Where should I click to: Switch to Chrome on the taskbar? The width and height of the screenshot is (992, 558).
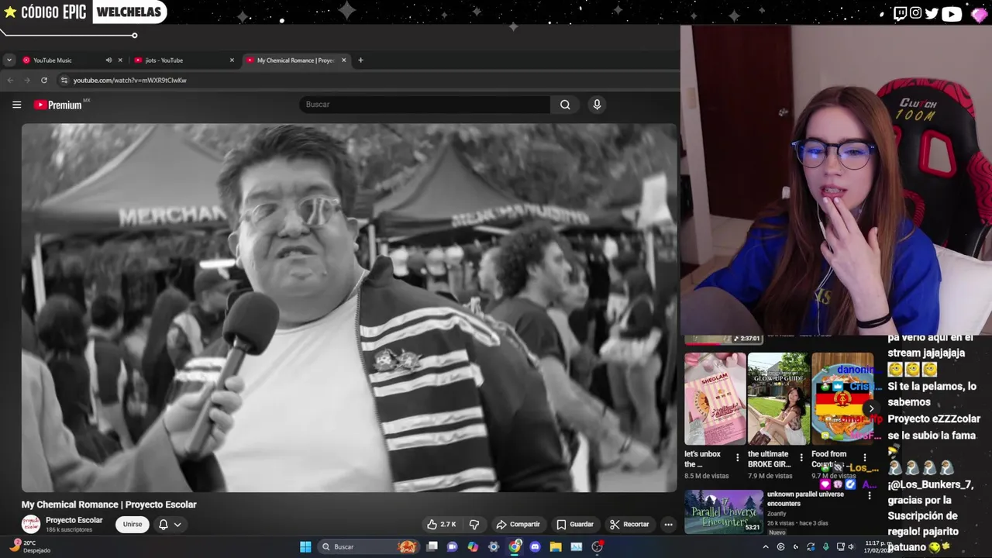(x=515, y=546)
